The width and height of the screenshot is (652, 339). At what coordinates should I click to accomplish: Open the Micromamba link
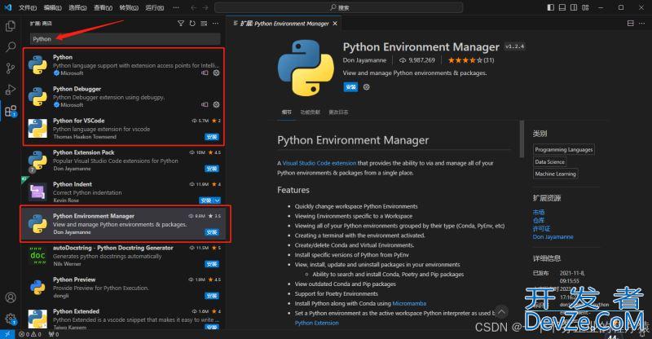point(409,303)
